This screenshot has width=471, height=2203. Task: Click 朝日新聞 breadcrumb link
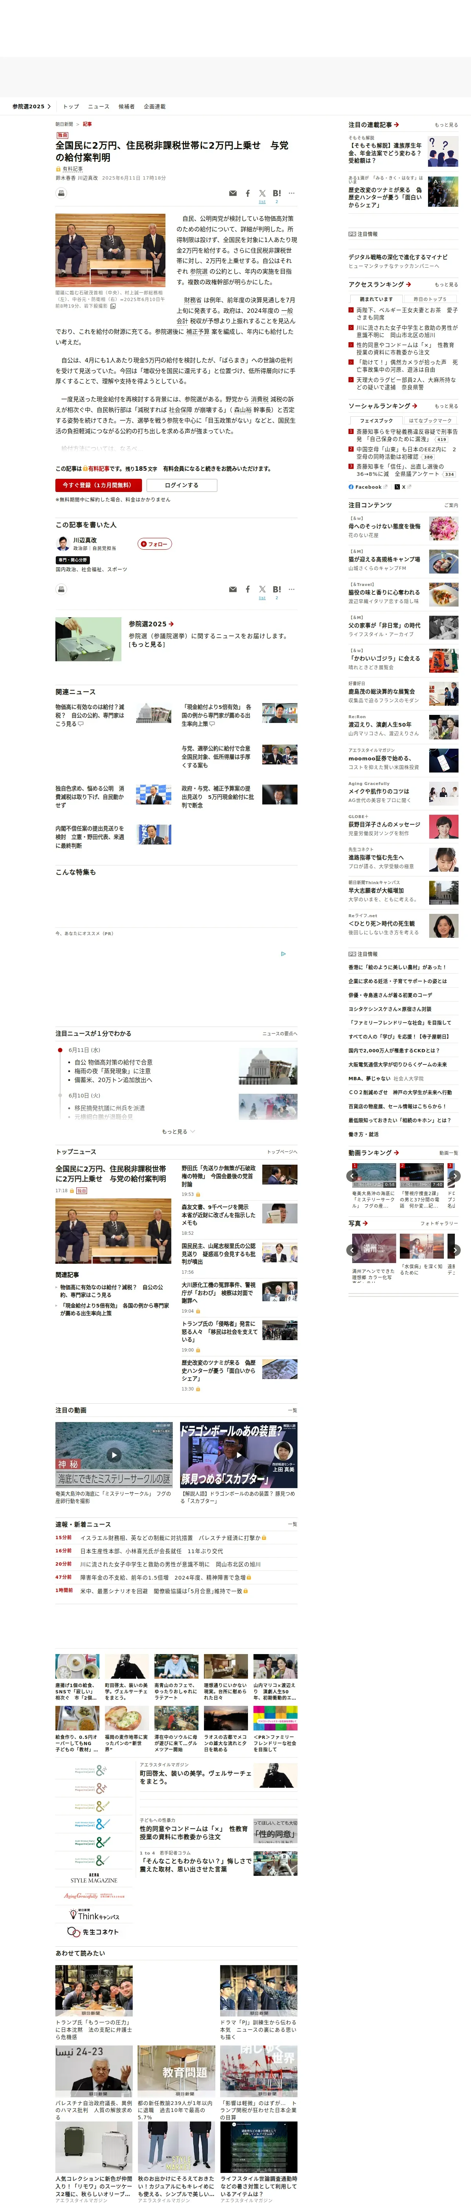pyautogui.click(x=64, y=125)
